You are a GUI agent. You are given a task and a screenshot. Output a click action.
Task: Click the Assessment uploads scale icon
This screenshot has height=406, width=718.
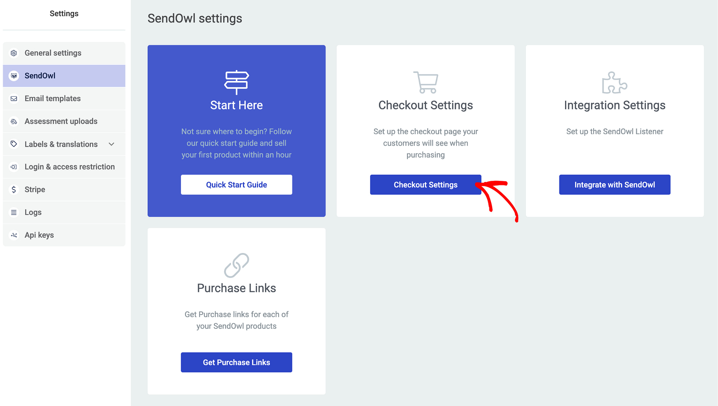point(14,121)
